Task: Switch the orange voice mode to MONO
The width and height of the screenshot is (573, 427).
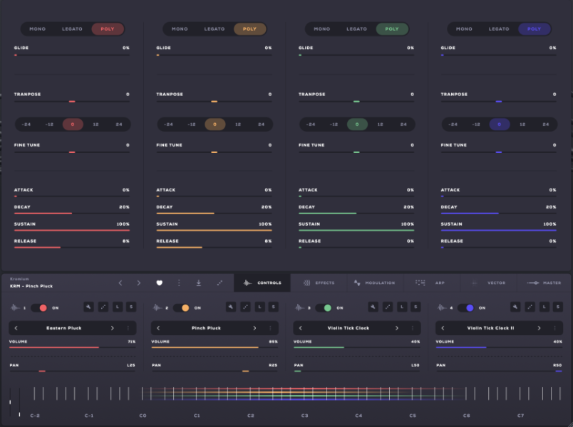Action: click(x=180, y=29)
